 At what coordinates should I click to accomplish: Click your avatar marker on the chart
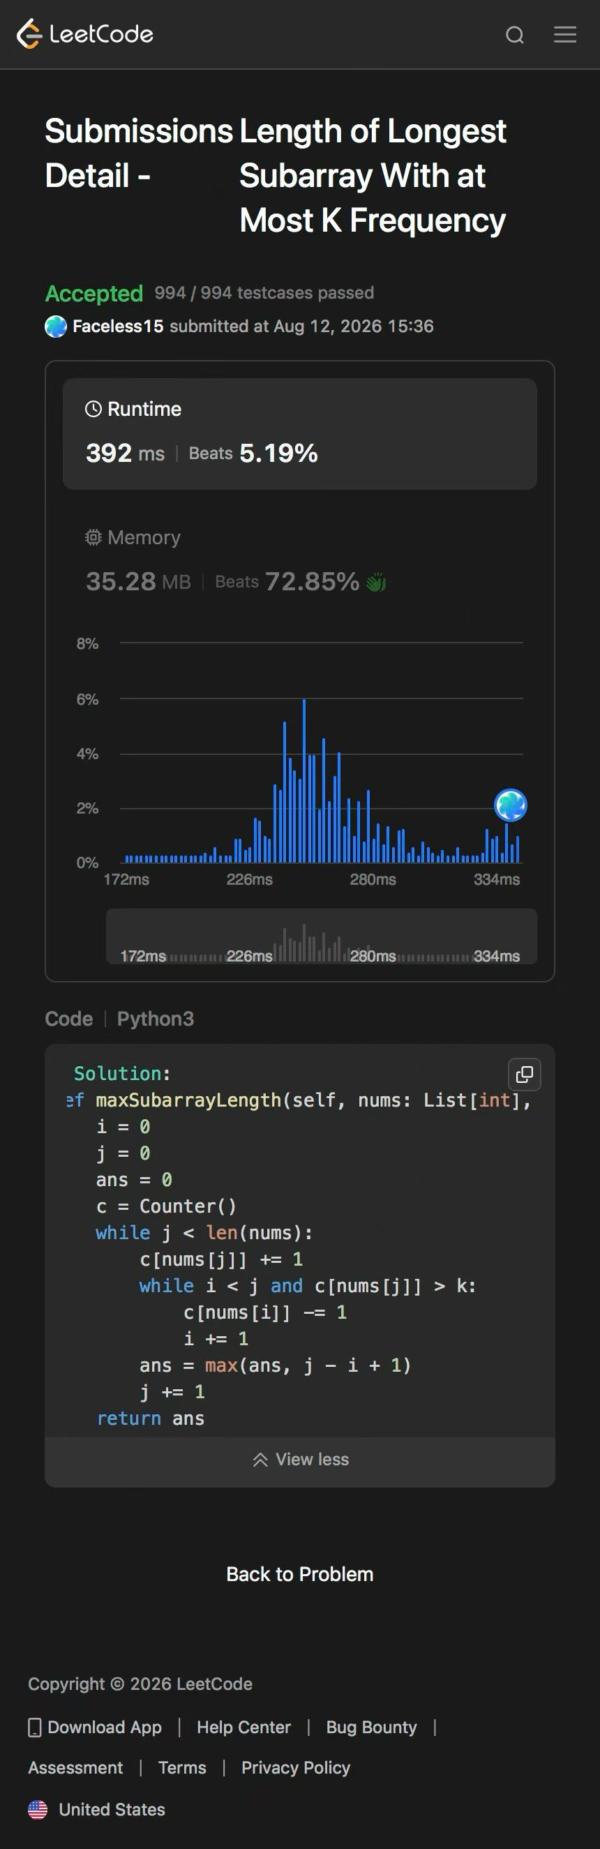pyautogui.click(x=510, y=804)
